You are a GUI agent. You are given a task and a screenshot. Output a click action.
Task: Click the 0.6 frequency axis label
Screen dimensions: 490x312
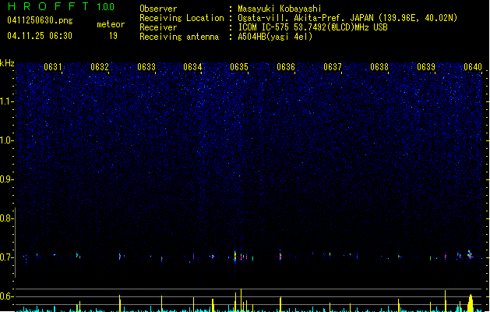coord(6,296)
